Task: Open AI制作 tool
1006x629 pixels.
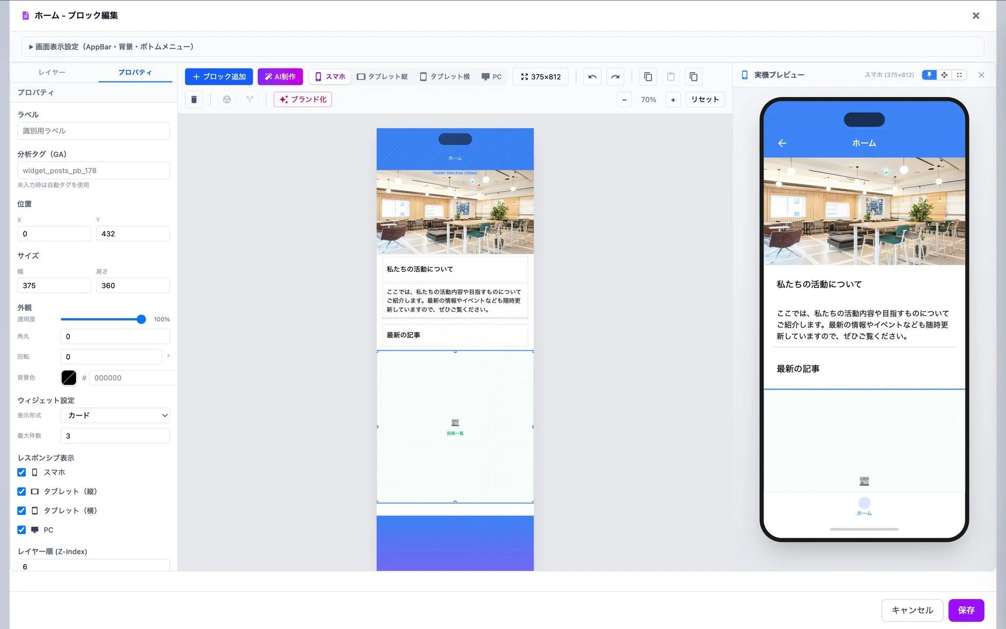Action: point(280,77)
